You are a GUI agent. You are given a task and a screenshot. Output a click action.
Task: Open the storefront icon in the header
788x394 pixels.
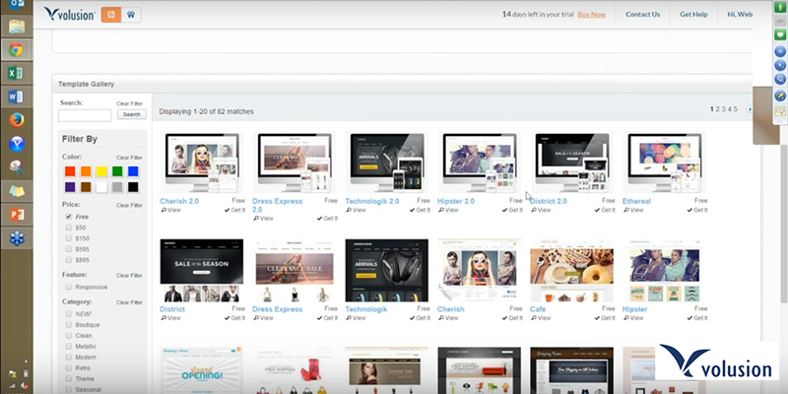(132, 15)
